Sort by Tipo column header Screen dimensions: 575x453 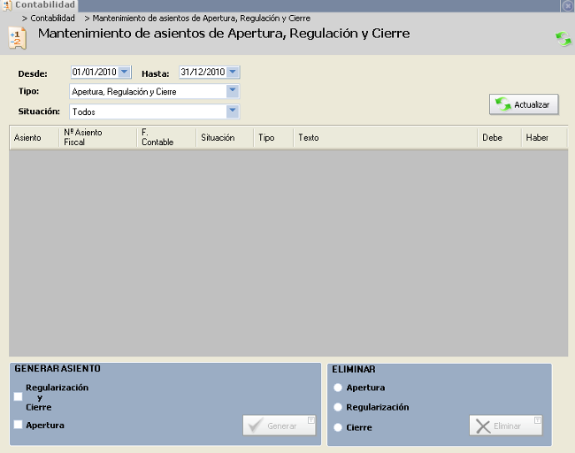pos(273,137)
